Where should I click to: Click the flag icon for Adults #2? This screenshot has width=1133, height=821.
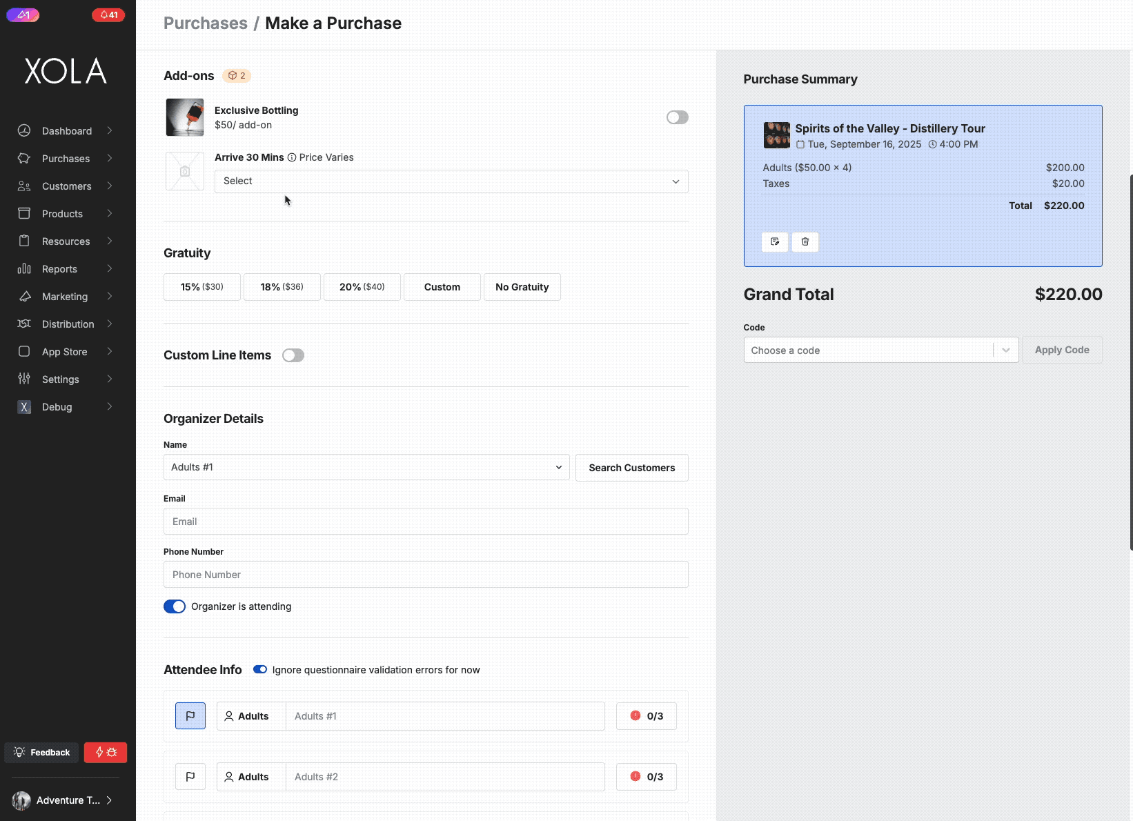click(x=190, y=776)
